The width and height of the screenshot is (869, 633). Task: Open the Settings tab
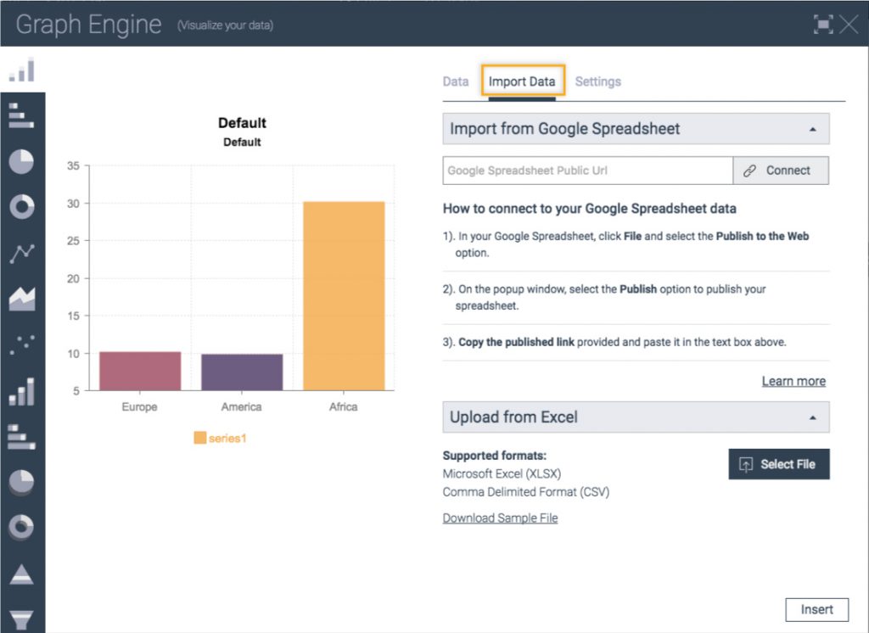598,81
